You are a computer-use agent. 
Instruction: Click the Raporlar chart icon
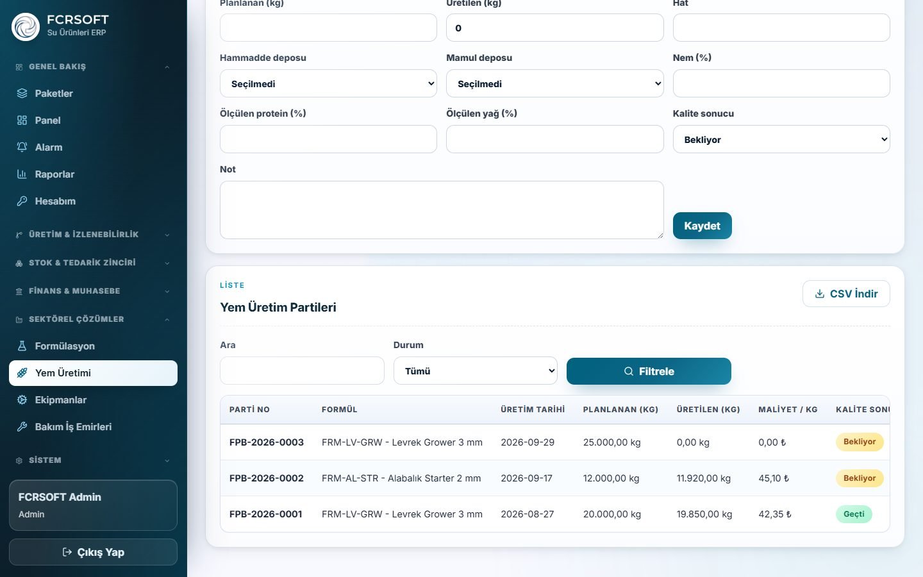click(22, 174)
